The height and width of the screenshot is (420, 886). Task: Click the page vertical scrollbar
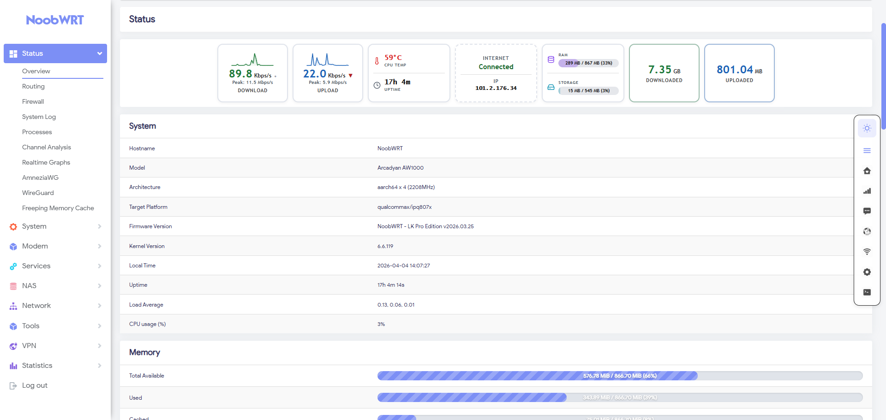point(883,76)
